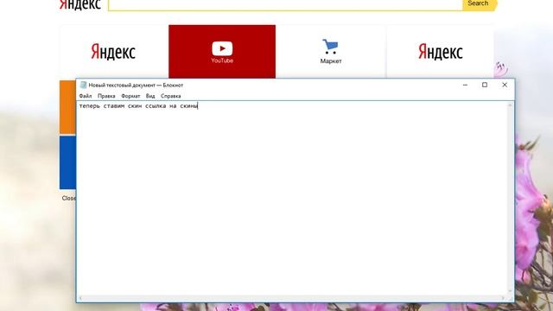Click the Маркет shopping cart icon

330,47
